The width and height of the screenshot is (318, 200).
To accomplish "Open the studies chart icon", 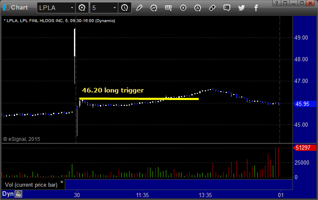I will click(154, 8).
